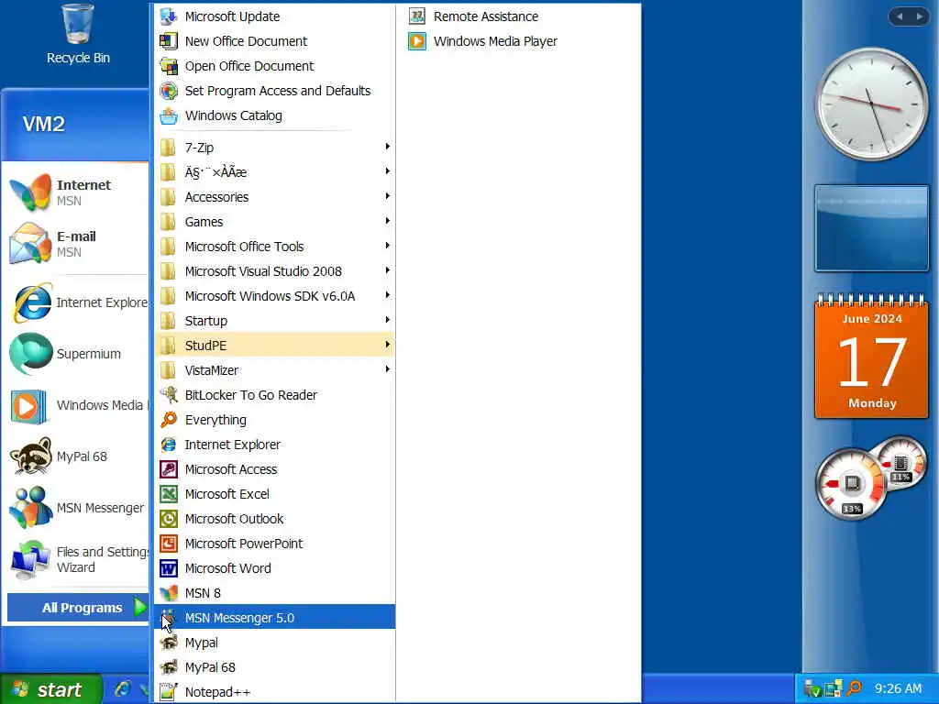Launch Microsoft Excel
Screen dimensions: 939x704
pyautogui.click(x=275, y=494)
